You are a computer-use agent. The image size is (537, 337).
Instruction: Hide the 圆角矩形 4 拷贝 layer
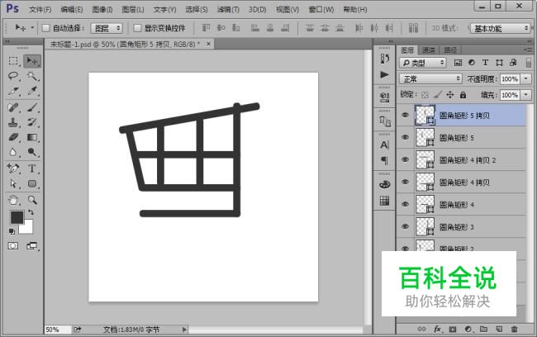coord(405,182)
